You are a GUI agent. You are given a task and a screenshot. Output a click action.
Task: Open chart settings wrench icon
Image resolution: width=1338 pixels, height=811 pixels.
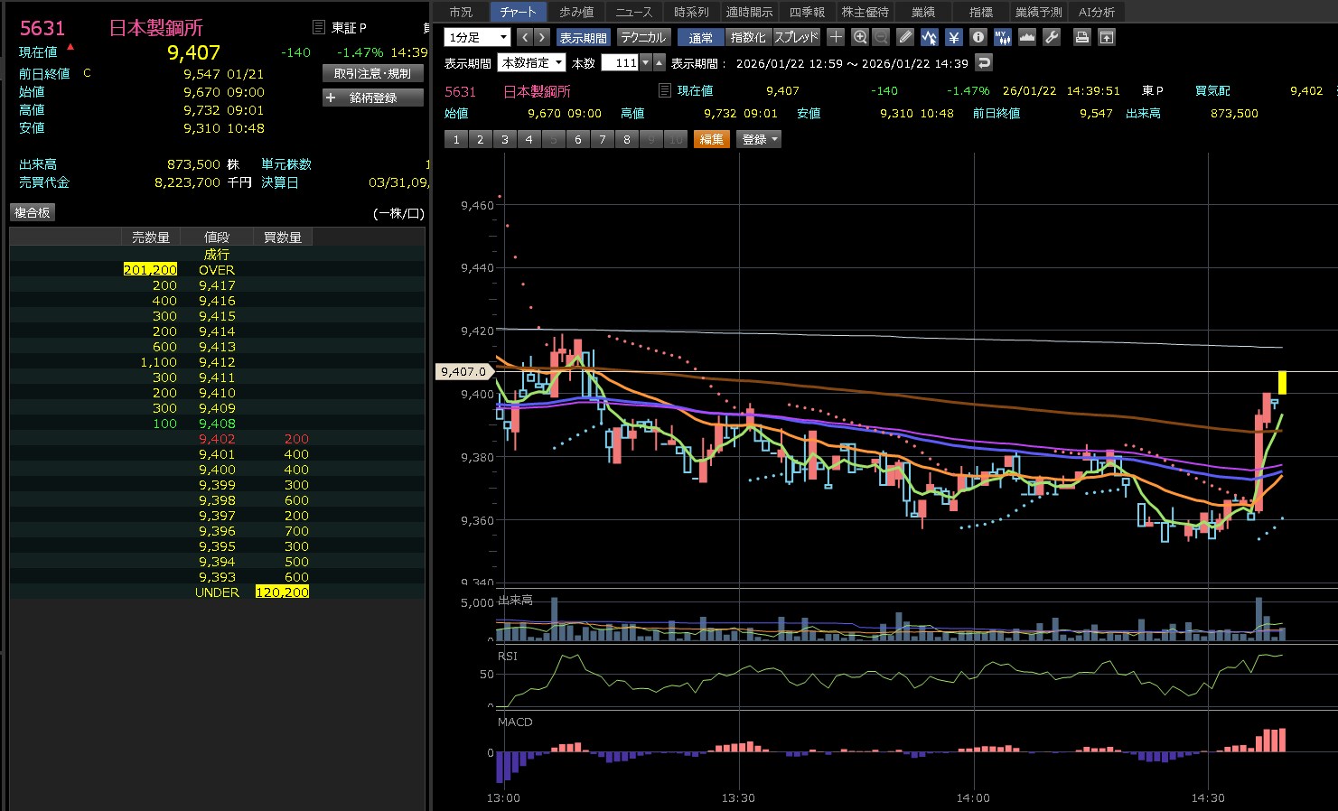coord(1052,37)
